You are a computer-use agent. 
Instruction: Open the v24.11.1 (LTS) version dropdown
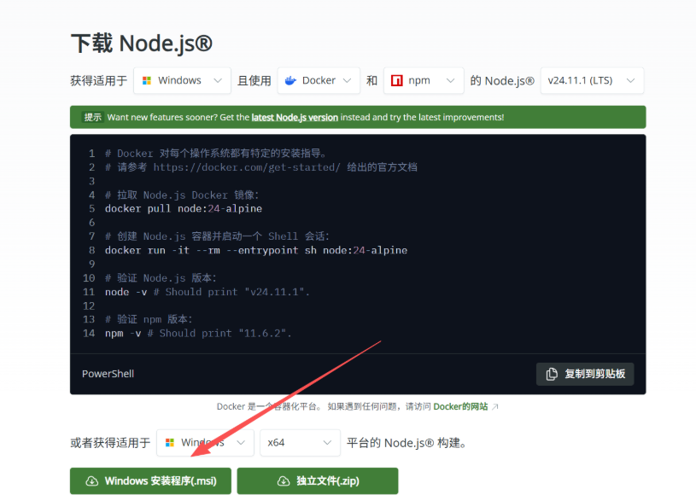(592, 81)
